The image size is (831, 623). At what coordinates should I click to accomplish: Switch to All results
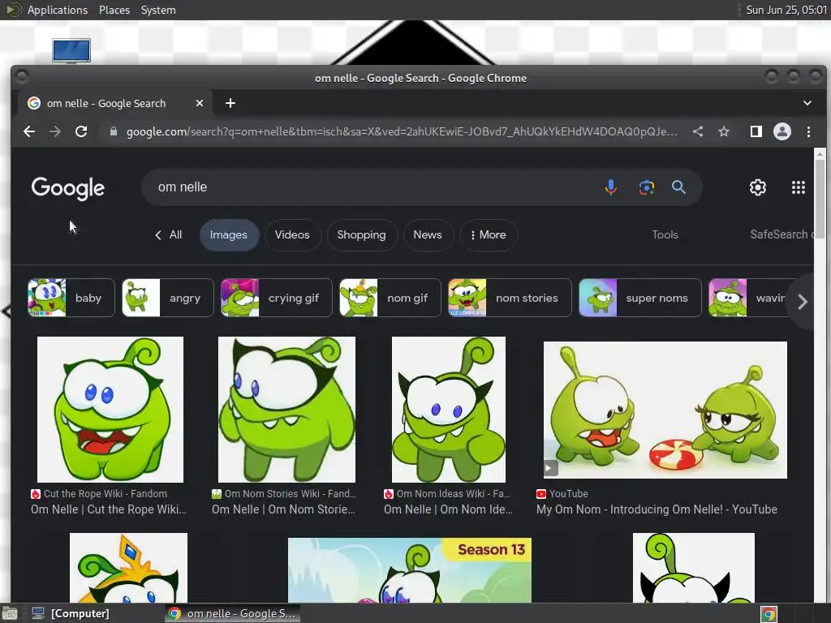pos(169,234)
